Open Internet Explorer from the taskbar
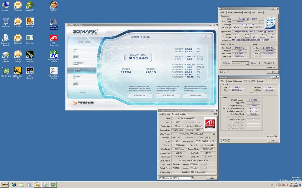Image resolution: width=302 pixels, height=188 pixels. [x=14, y=185]
